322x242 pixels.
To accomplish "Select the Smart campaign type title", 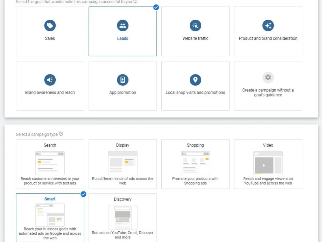I will 50,199.
